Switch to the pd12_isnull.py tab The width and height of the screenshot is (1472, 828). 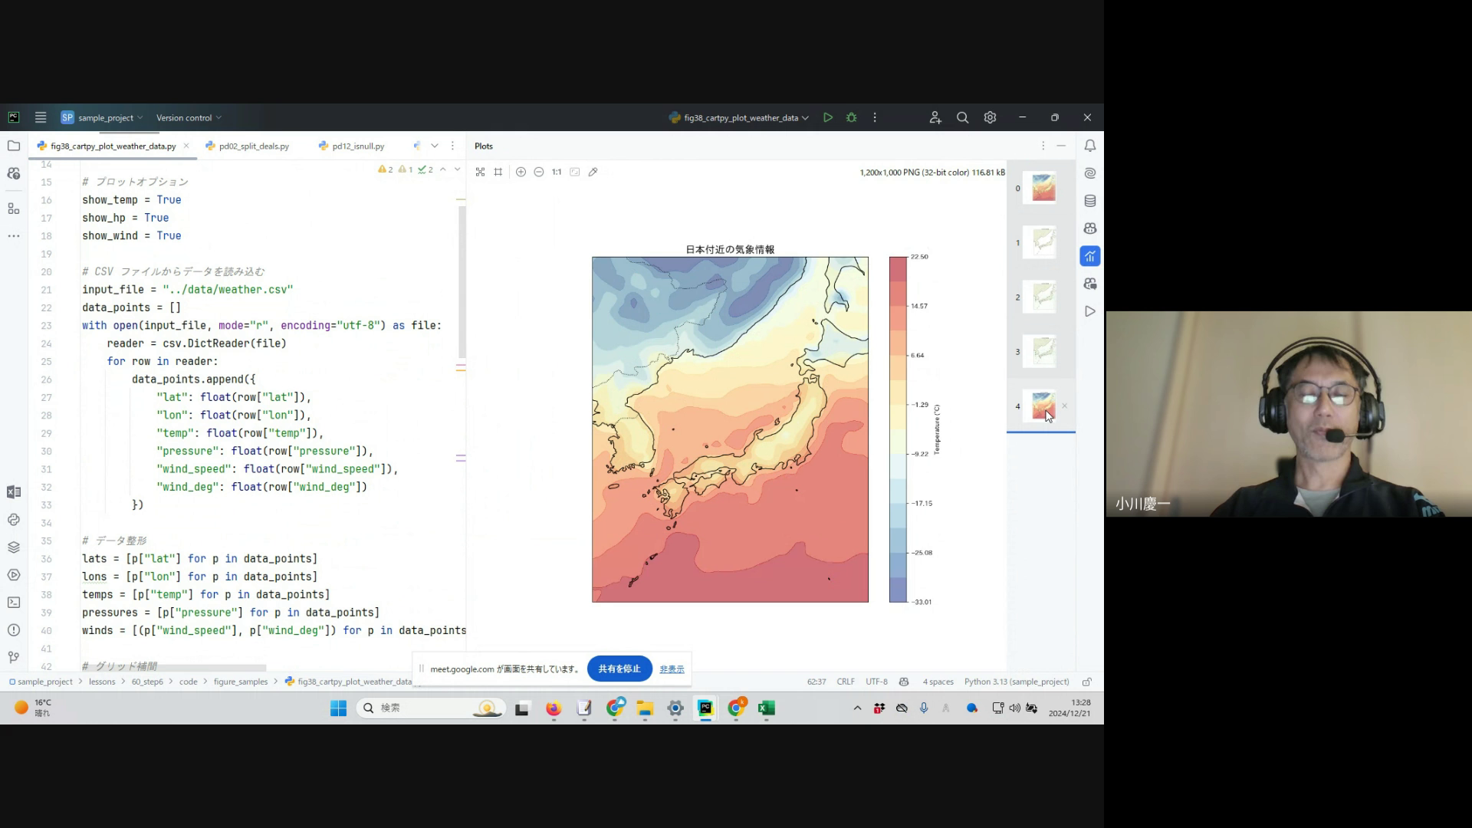pyautogui.click(x=358, y=146)
